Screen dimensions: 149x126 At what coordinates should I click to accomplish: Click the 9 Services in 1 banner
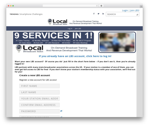click(x=53, y=38)
